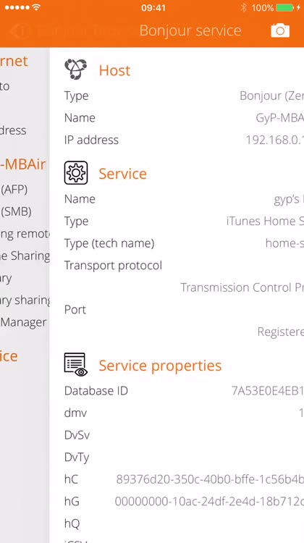Tap the Type (tech name) row
Viewport: 304px width, 543px height.
177,243
